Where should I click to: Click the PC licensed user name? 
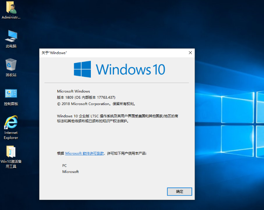click(x=65, y=166)
